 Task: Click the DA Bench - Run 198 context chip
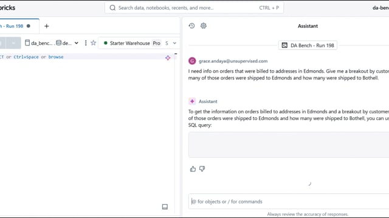tap(308, 45)
